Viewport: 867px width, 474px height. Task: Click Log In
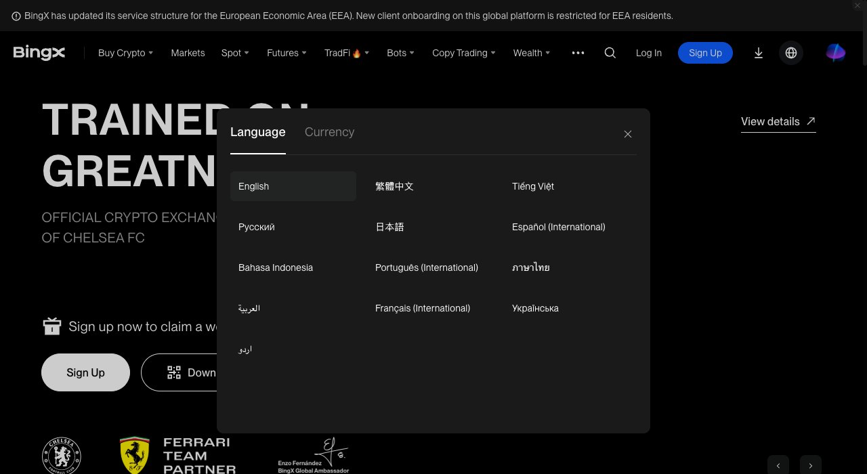[x=649, y=53]
